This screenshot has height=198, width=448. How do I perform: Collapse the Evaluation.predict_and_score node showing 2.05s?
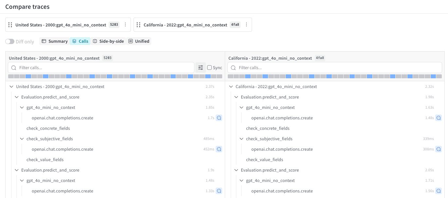(236, 170)
